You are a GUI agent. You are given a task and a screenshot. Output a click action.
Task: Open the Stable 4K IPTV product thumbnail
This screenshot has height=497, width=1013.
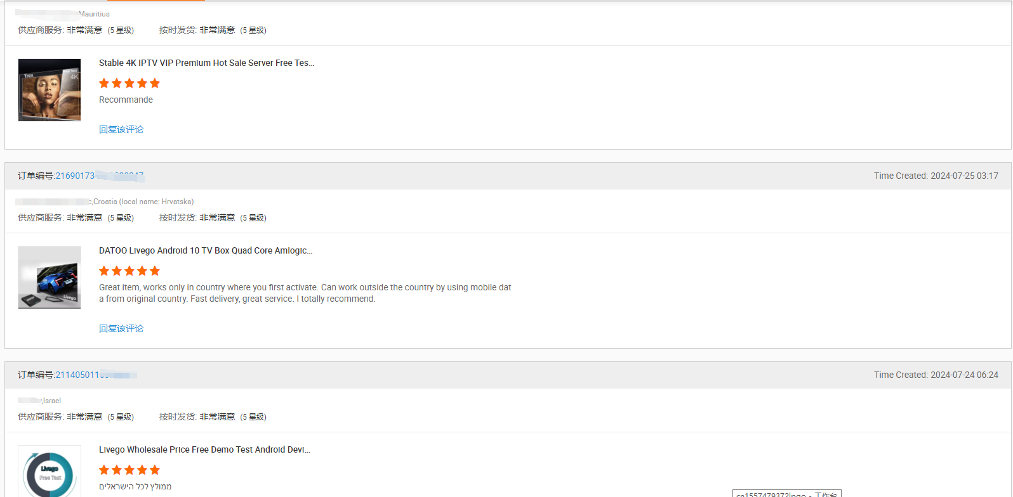tap(50, 90)
